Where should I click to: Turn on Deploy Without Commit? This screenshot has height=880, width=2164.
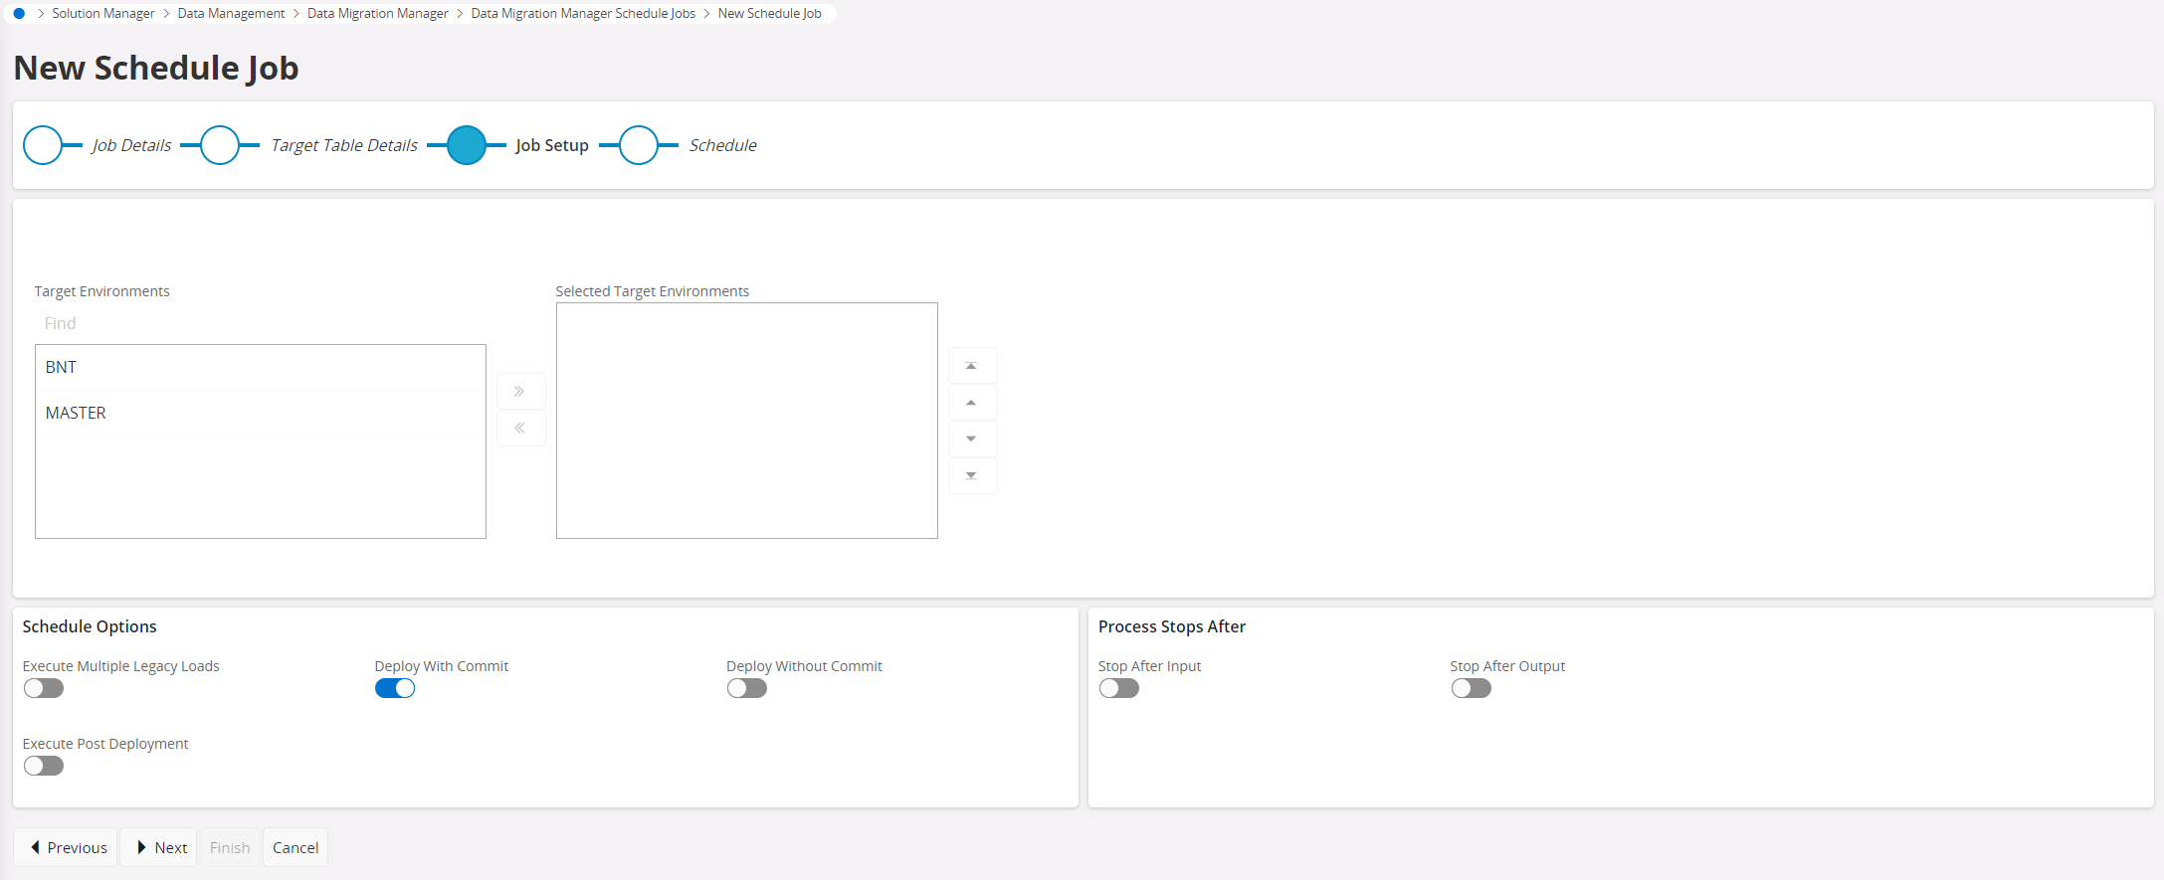coord(747,688)
